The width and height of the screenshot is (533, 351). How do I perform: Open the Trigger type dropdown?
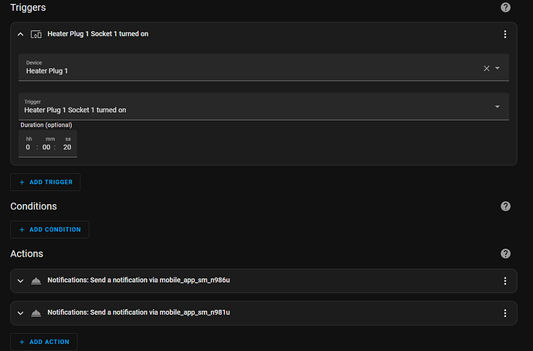pos(497,107)
